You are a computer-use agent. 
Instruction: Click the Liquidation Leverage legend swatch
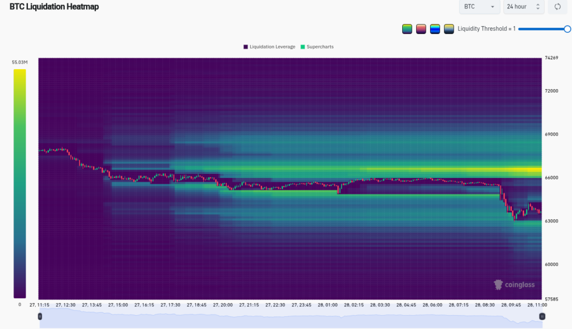click(x=246, y=47)
